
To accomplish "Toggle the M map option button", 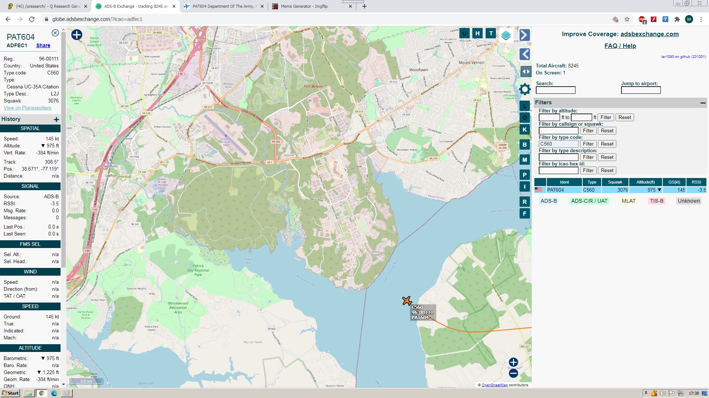I will [x=525, y=160].
